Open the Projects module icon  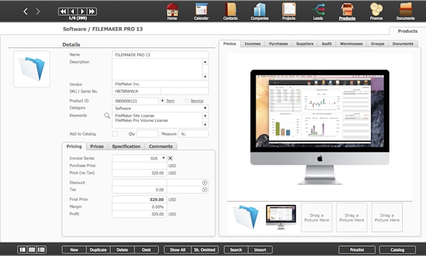click(x=289, y=11)
